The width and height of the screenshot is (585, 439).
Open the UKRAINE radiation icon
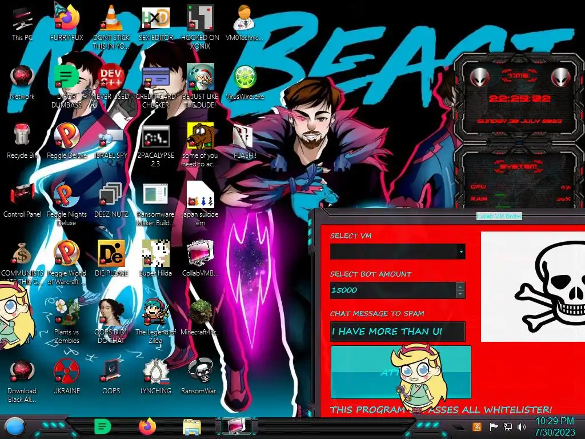(66, 376)
